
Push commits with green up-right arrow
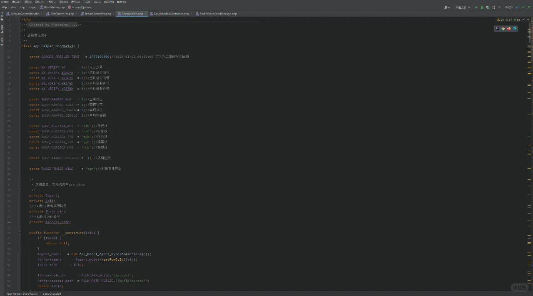coord(528,7)
